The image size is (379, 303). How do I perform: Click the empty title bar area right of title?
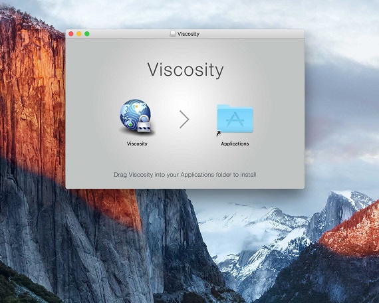tap(251, 34)
